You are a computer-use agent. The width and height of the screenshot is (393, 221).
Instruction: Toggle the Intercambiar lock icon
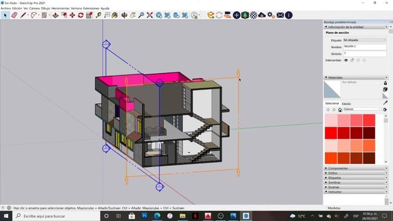point(352,60)
